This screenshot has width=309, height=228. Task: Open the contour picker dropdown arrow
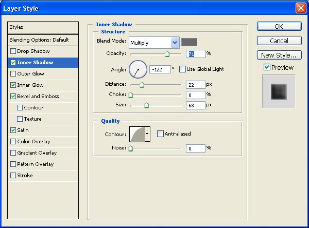click(x=147, y=134)
